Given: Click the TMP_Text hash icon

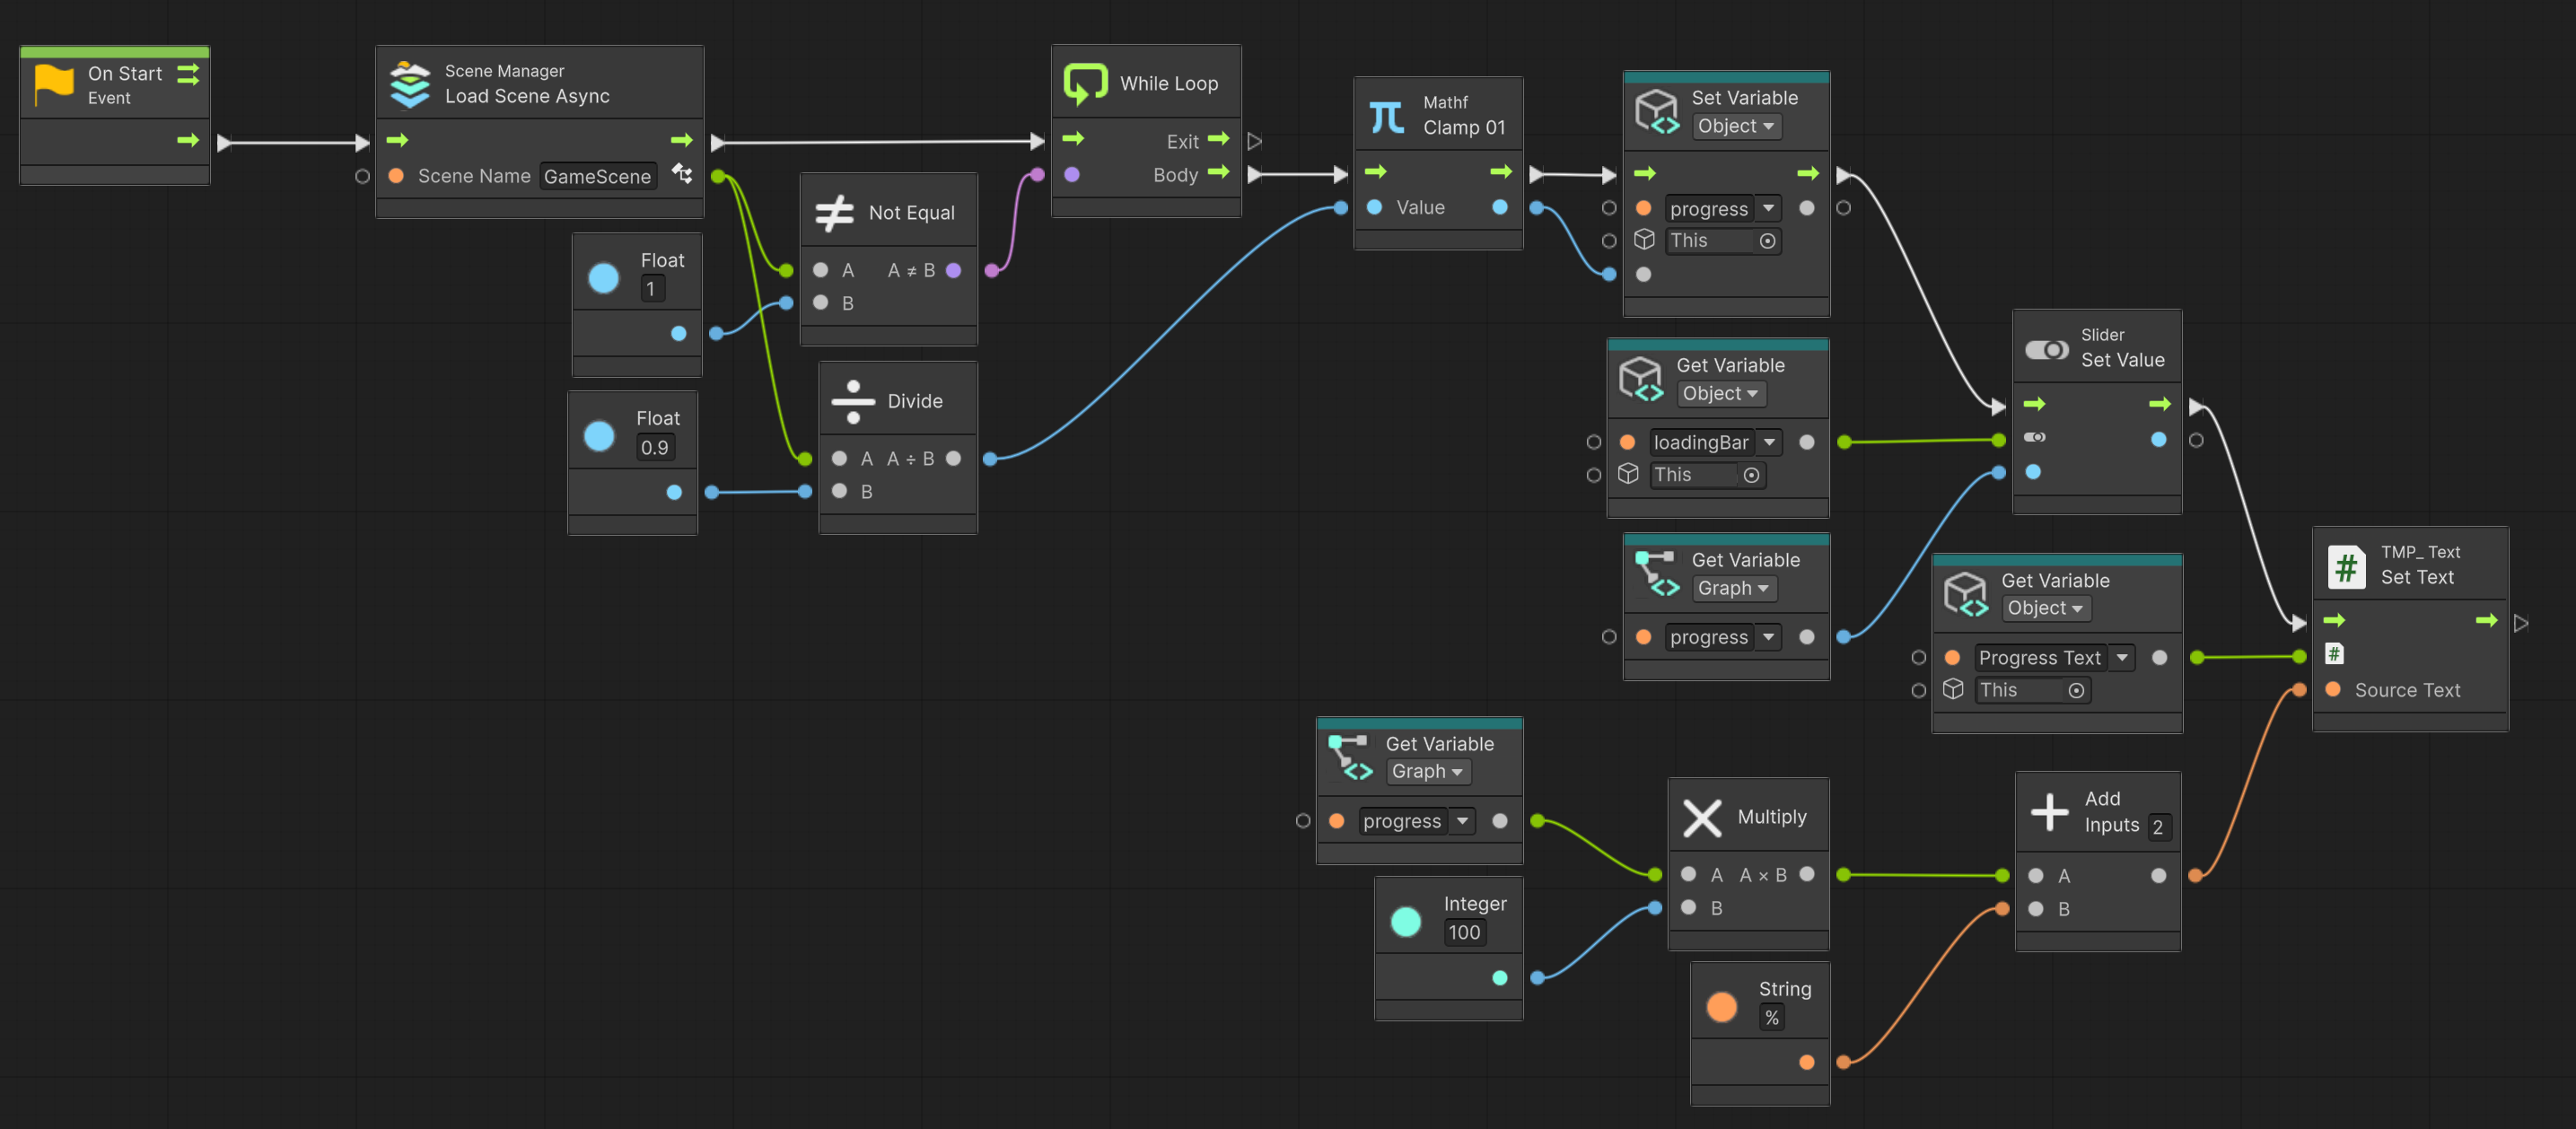Looking at the screenshot, I should (x=2346, y=566).
